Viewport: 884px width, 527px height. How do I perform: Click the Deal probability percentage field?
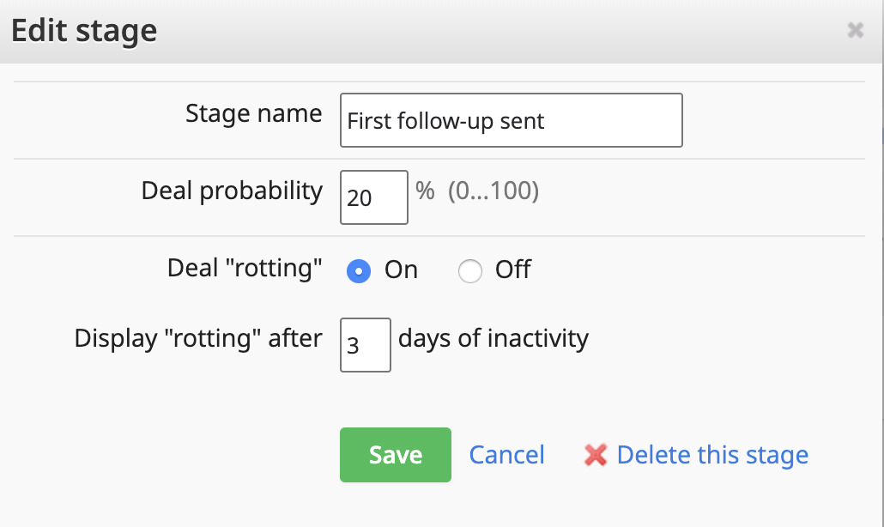[x=374, y=197]
